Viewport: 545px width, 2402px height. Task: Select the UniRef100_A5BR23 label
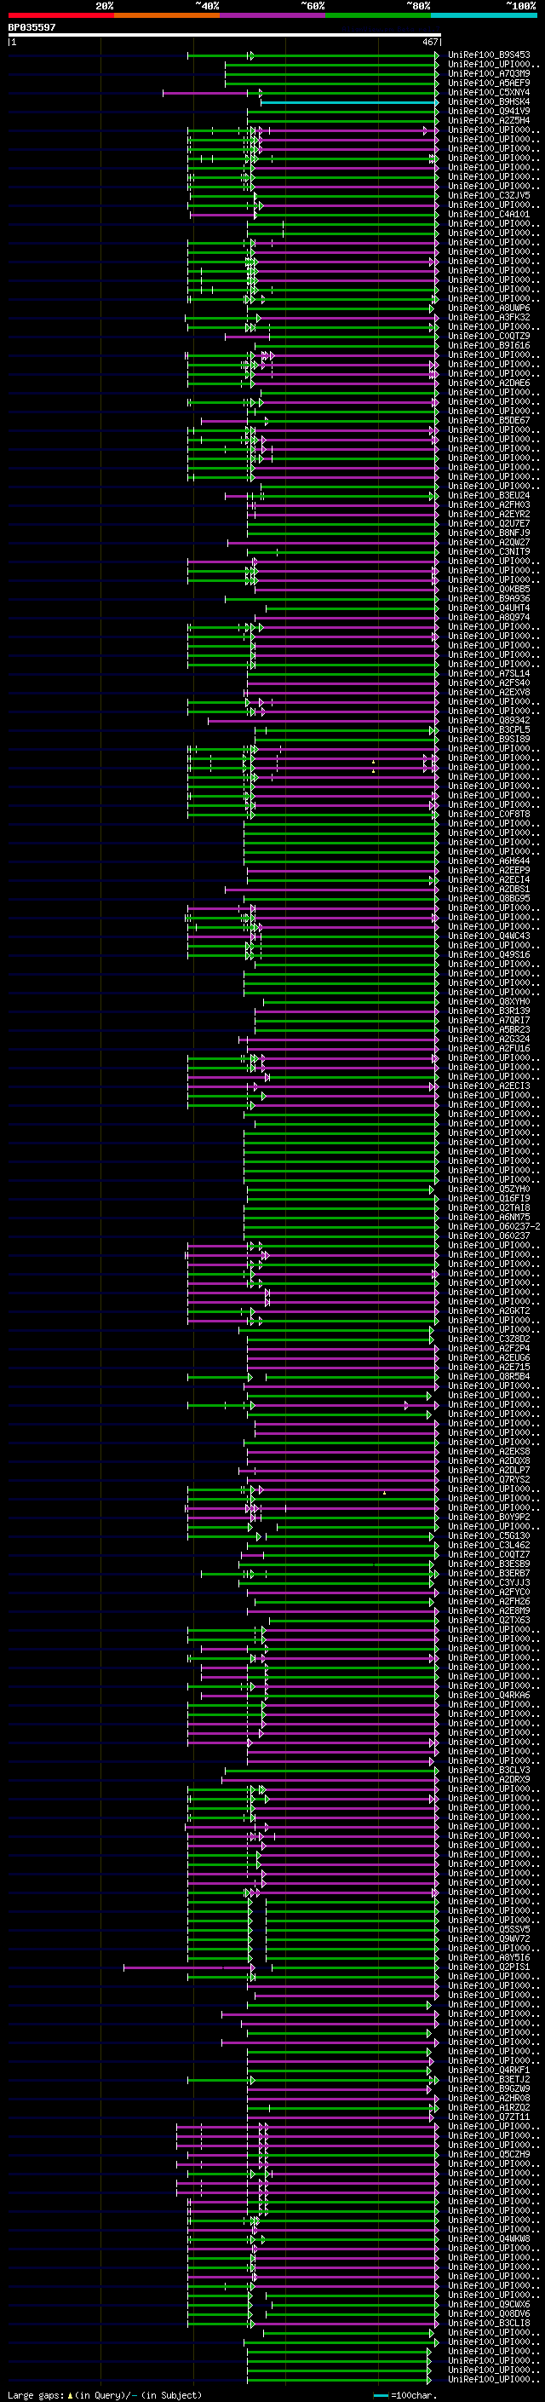click(x=489, y=1030)
